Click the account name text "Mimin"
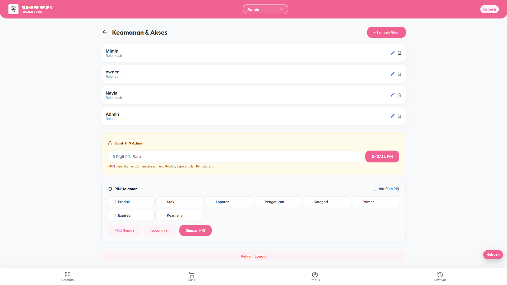The image size is (507, 285). (112, 51)
